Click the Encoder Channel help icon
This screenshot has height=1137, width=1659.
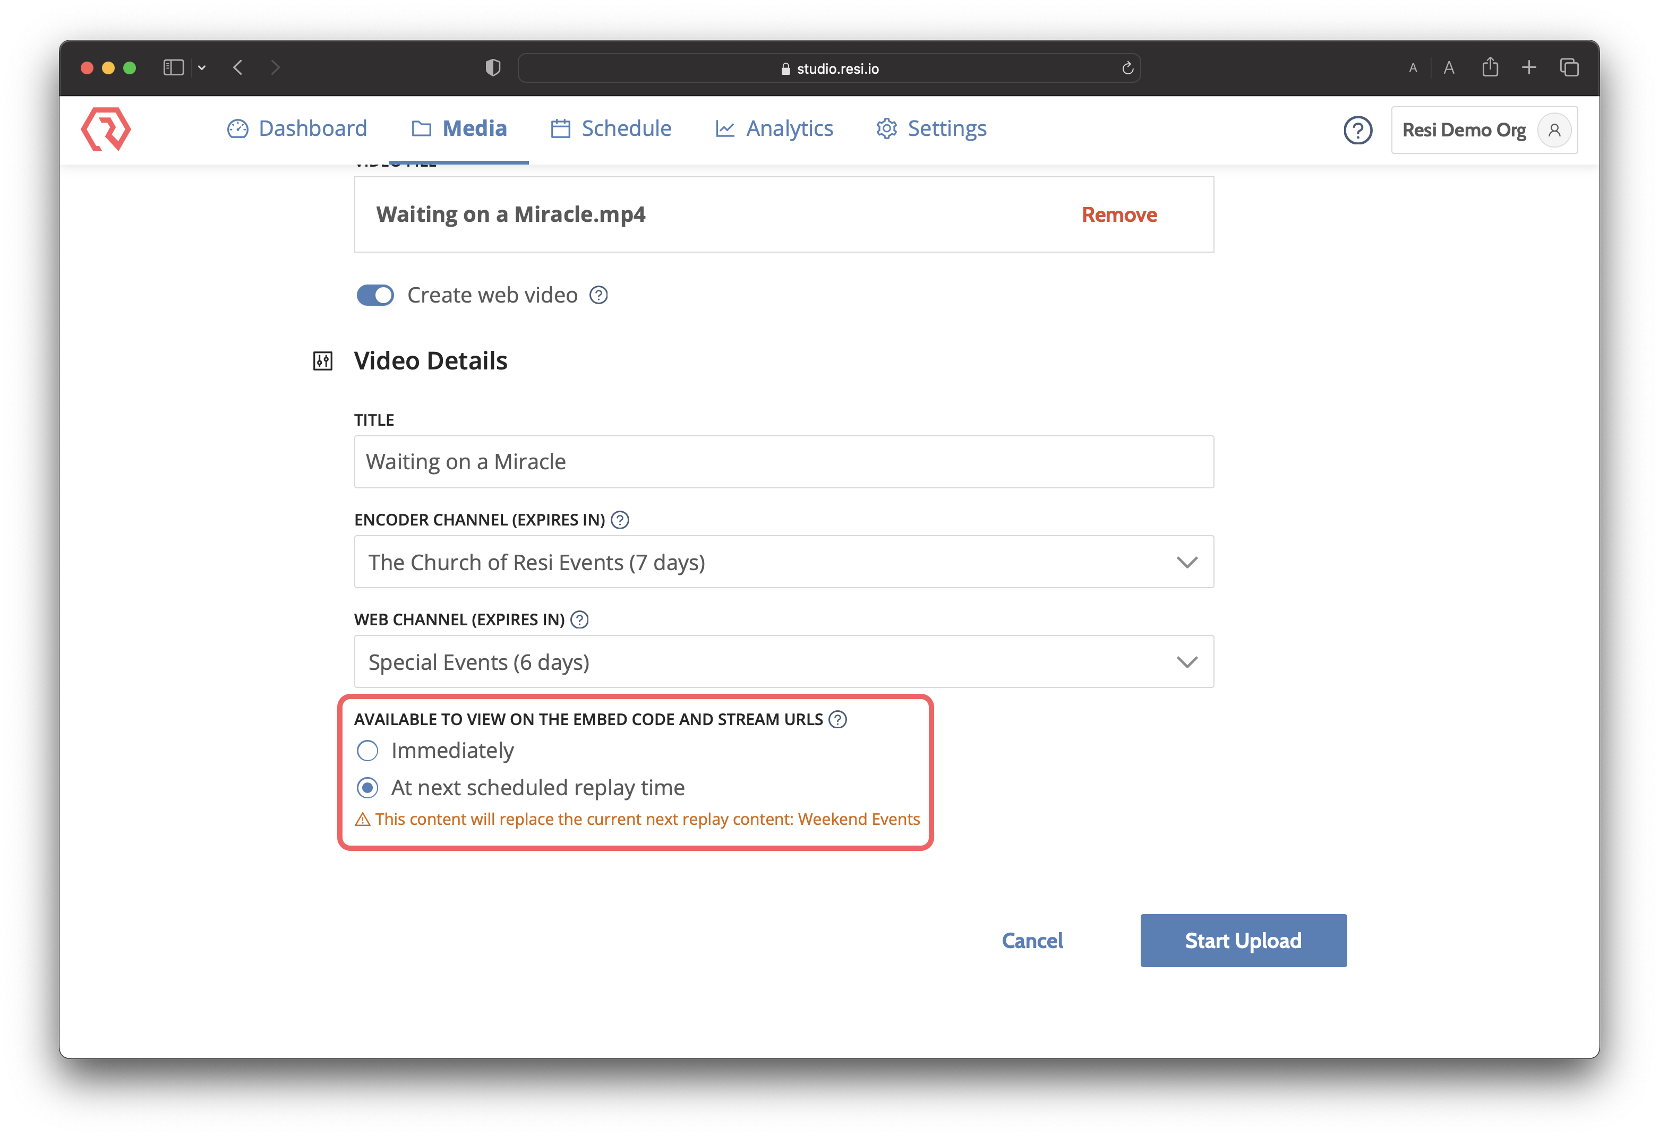(620, 520)
